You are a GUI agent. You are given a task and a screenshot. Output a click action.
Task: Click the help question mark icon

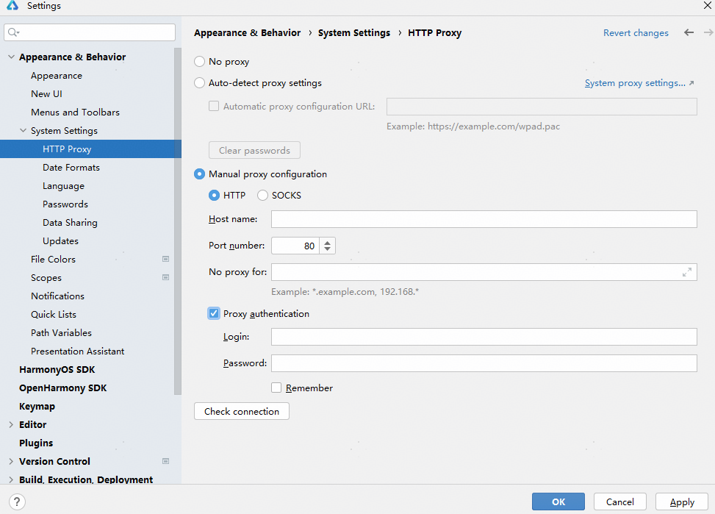pos(15,501)
